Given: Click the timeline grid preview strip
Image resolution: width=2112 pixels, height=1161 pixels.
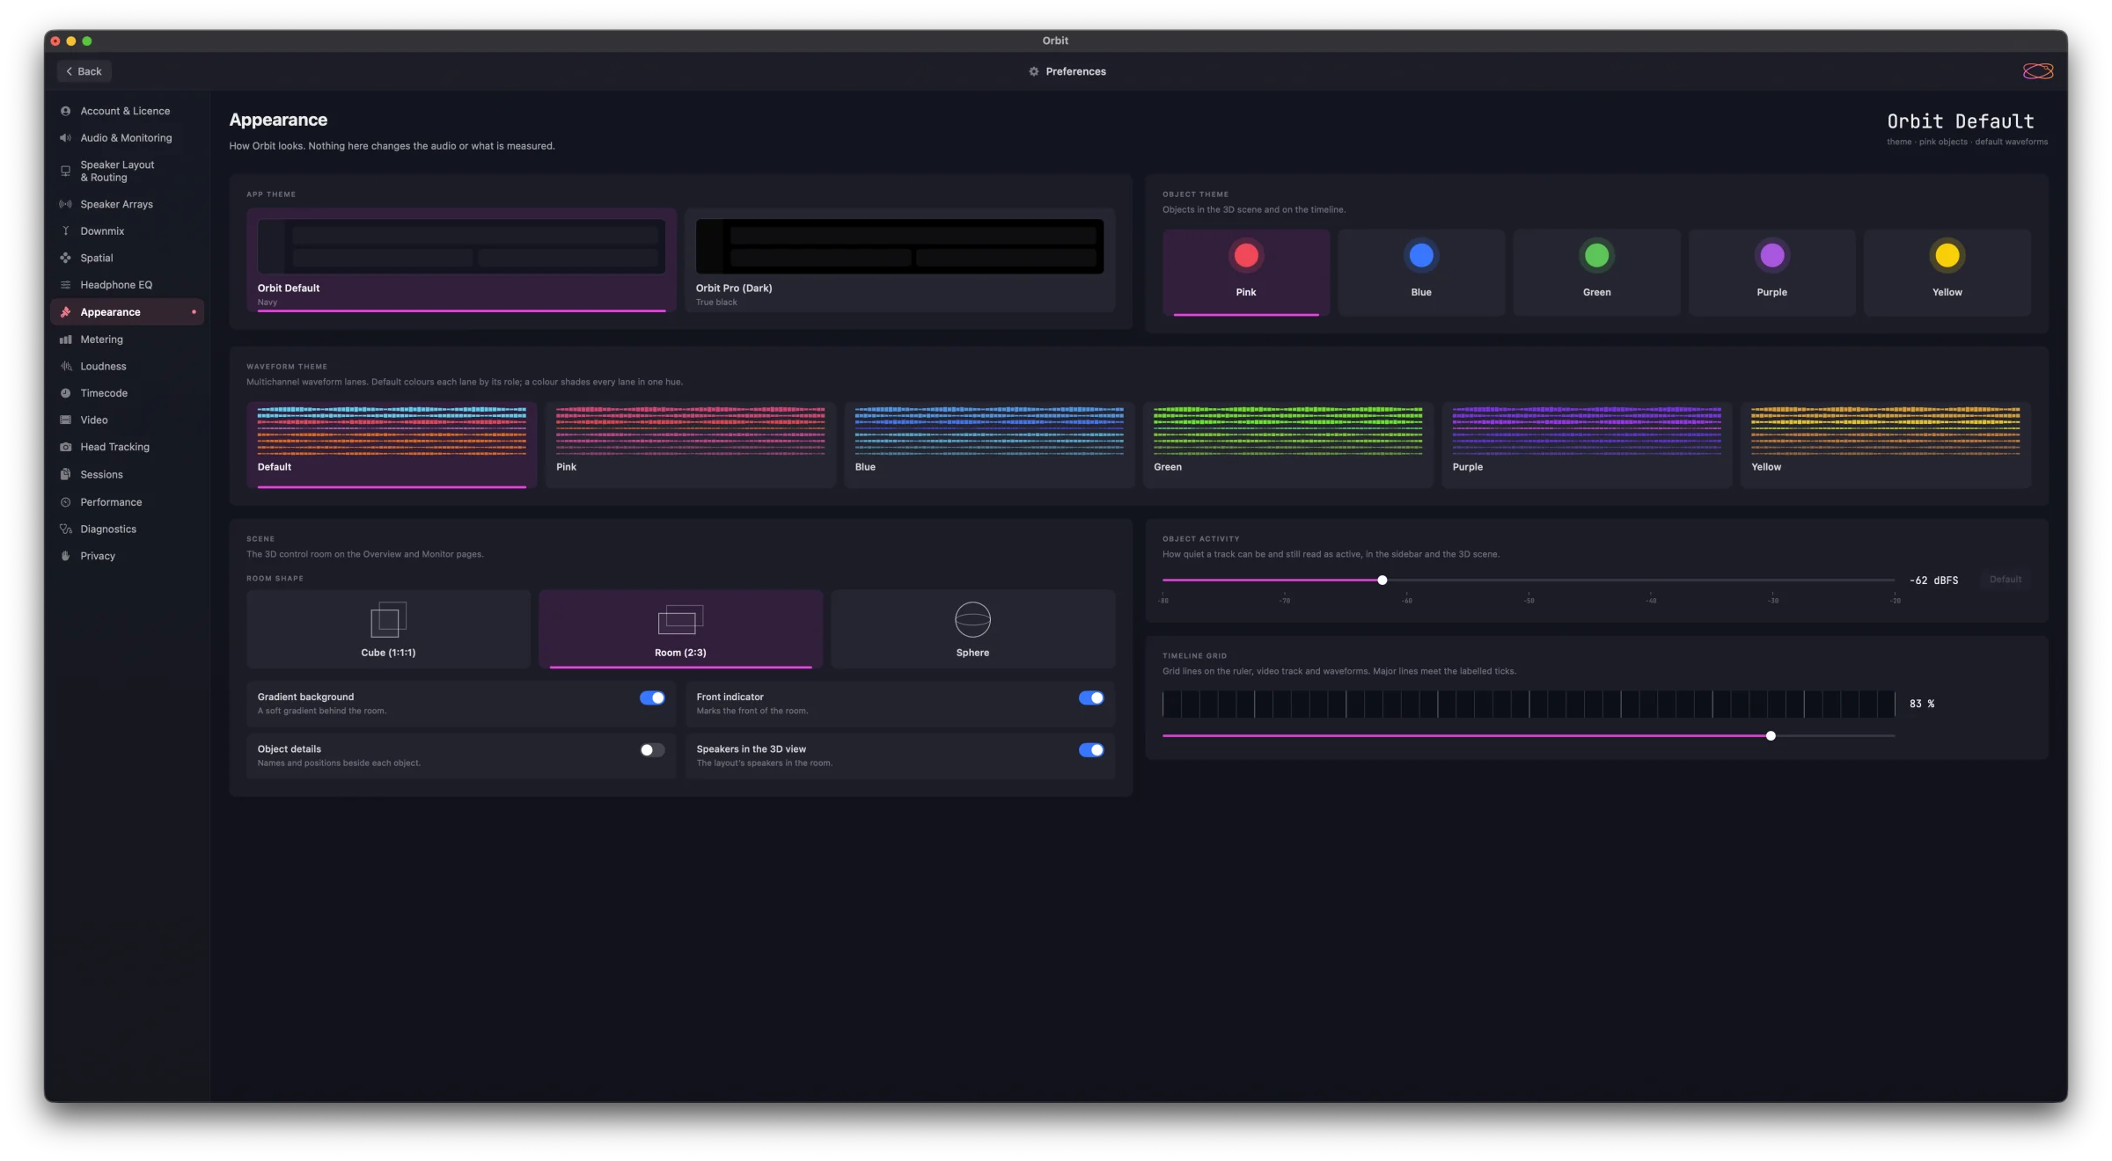Looking at the screenshot, I should point(1529,704).
